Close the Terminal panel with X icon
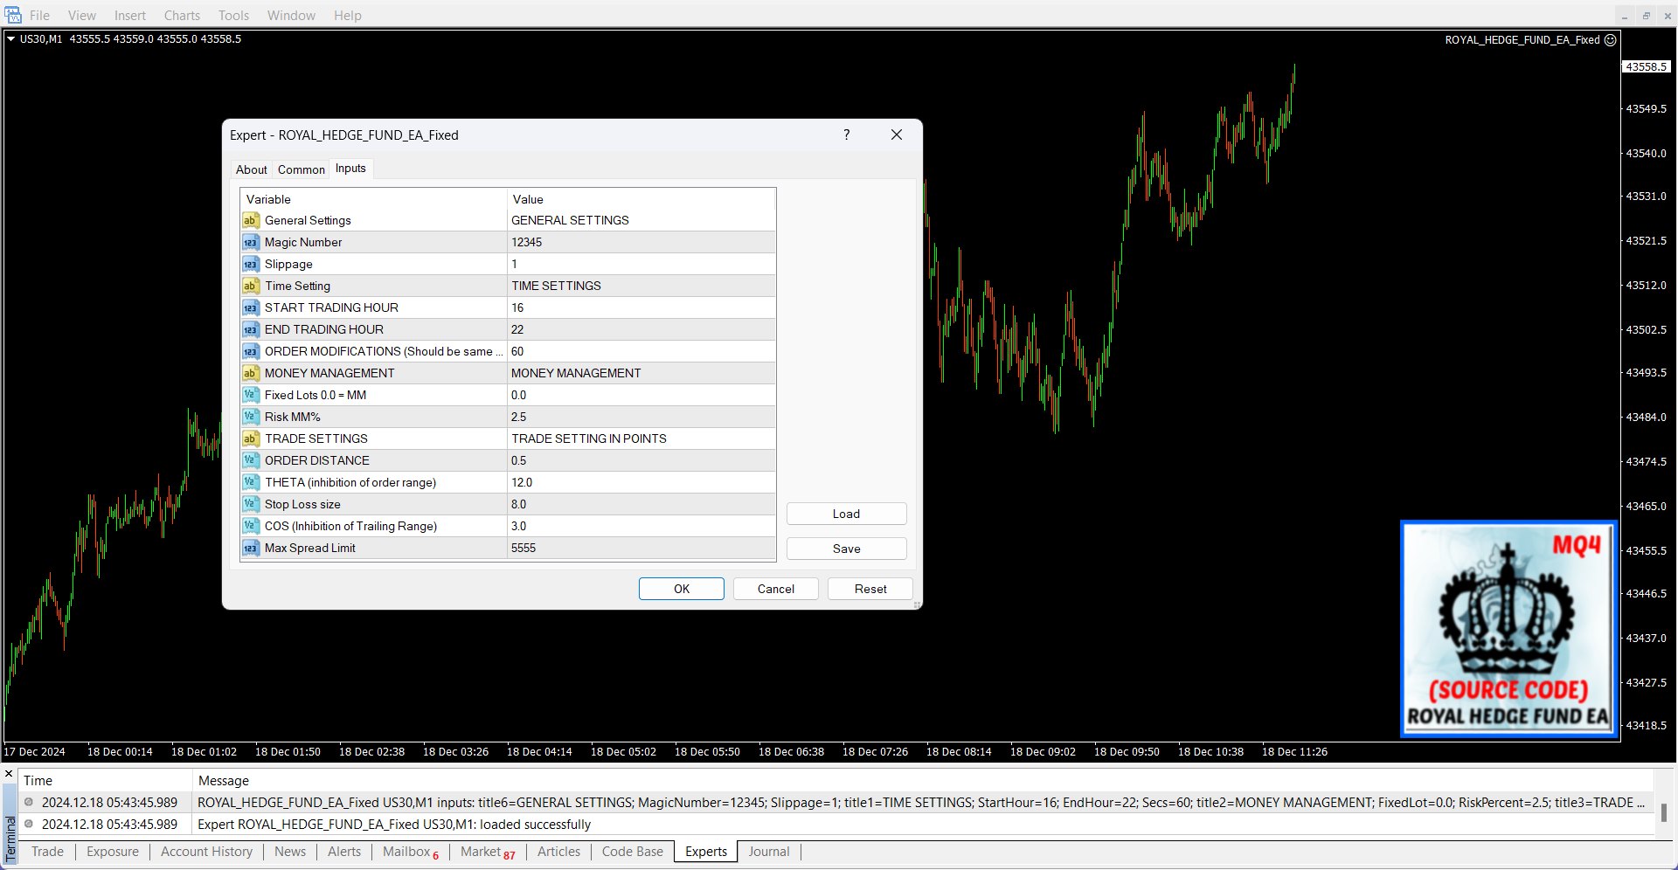This screenshot has height=870, width=1678. pos(9,774)
